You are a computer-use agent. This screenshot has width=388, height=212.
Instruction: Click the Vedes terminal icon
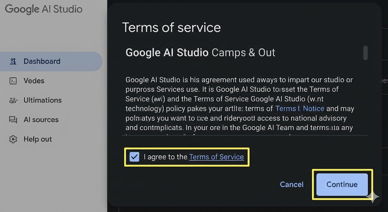click(13, 81)
